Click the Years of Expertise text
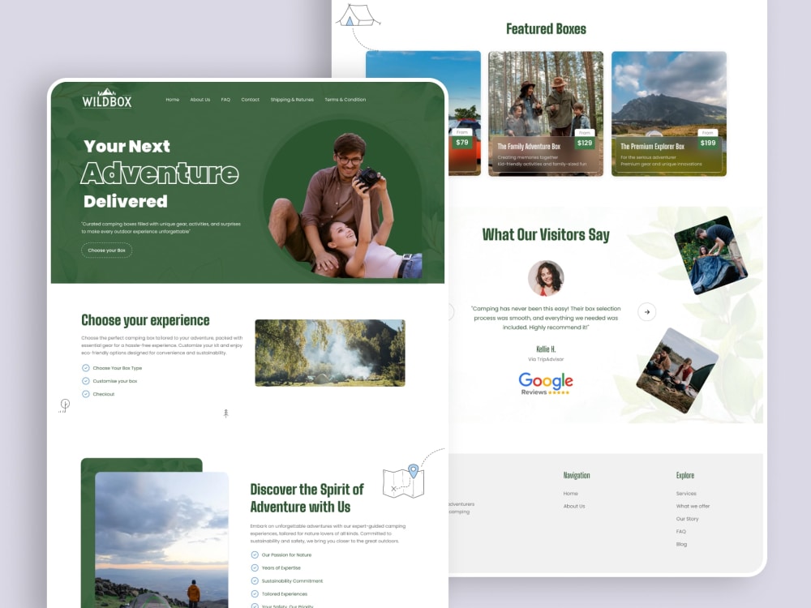811x608 pixels. pyautogui.click(x=281, y=567)
